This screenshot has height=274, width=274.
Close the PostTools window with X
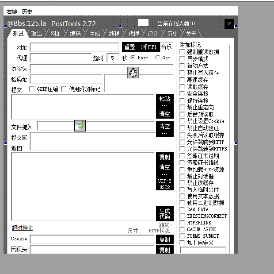pyautogui.click(x=229, y=24)
